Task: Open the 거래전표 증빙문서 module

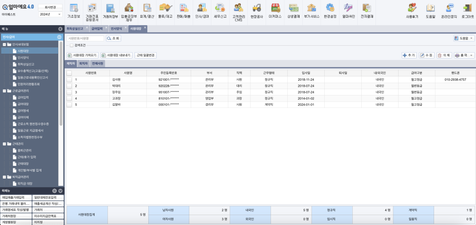Action: pyautogui.click(x=92, y=12)
